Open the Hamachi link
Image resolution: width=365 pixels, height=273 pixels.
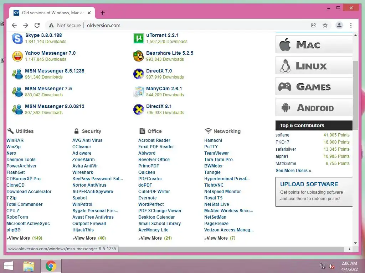click(213, 140)
